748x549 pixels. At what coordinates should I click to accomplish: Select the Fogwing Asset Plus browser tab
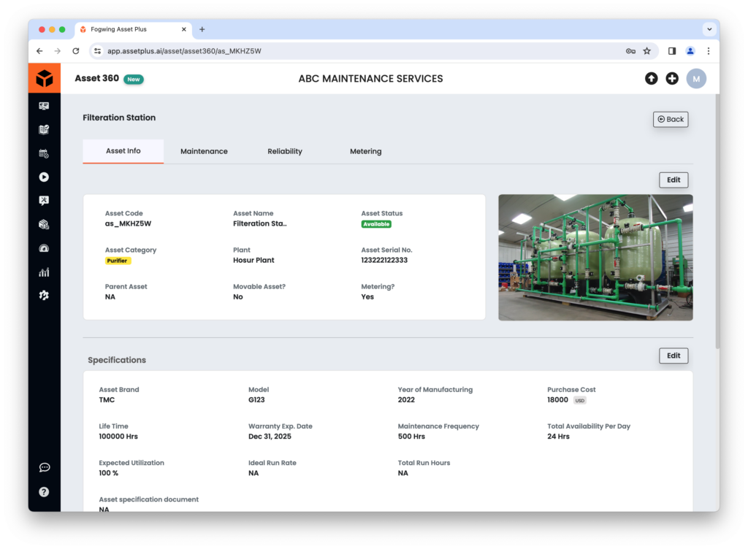point(133,29)
